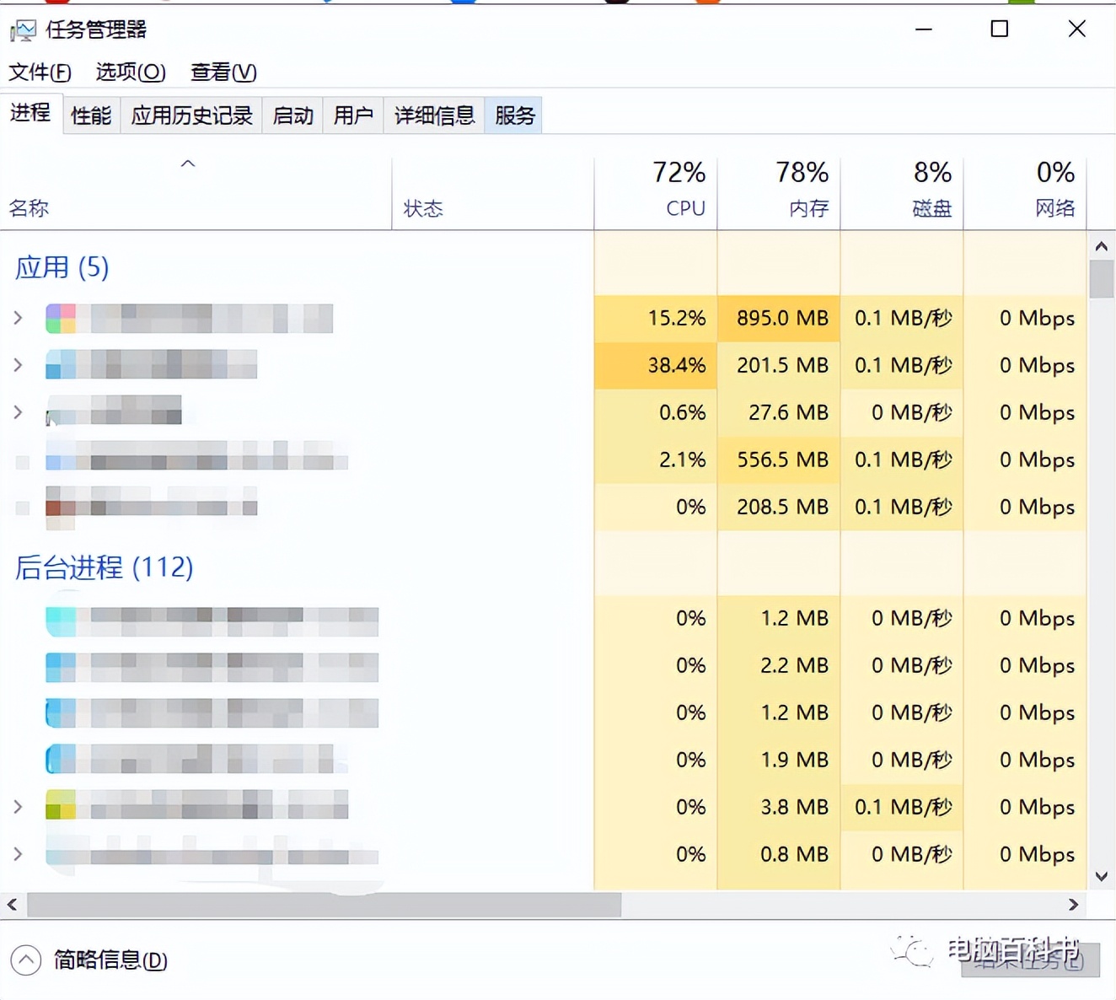Open the 选项 menu

pyautogui.click(x=130, y=73)
